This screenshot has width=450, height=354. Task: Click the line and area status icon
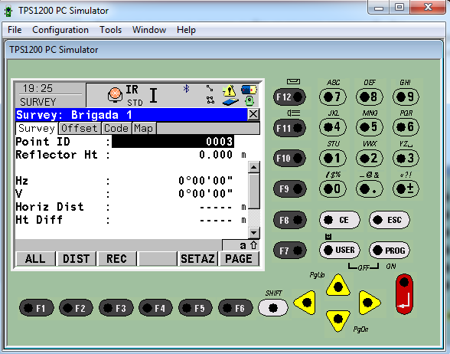(x=210, y=94)
